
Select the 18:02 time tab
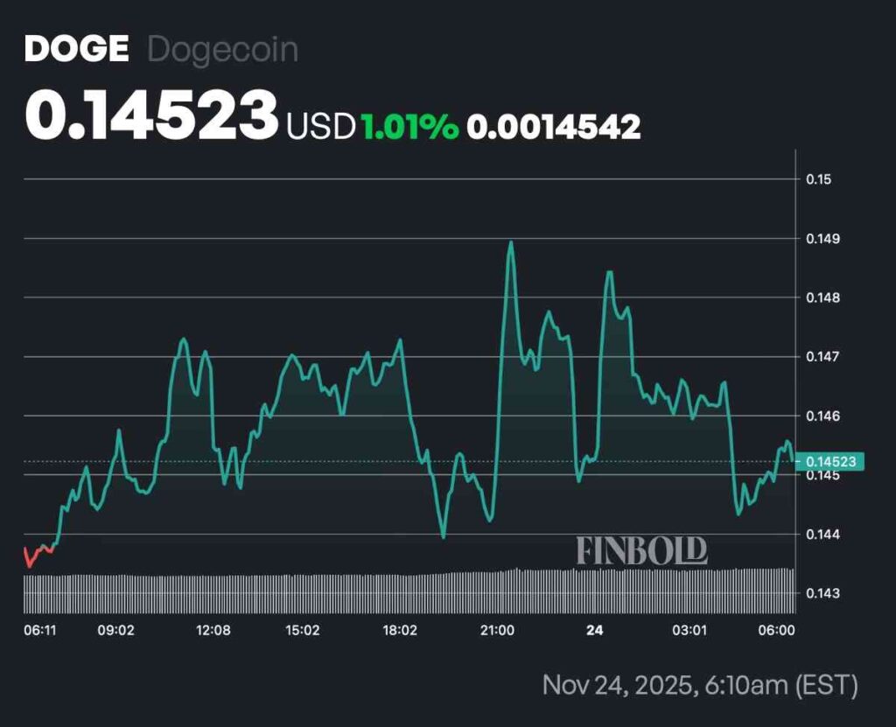(402, 628)
